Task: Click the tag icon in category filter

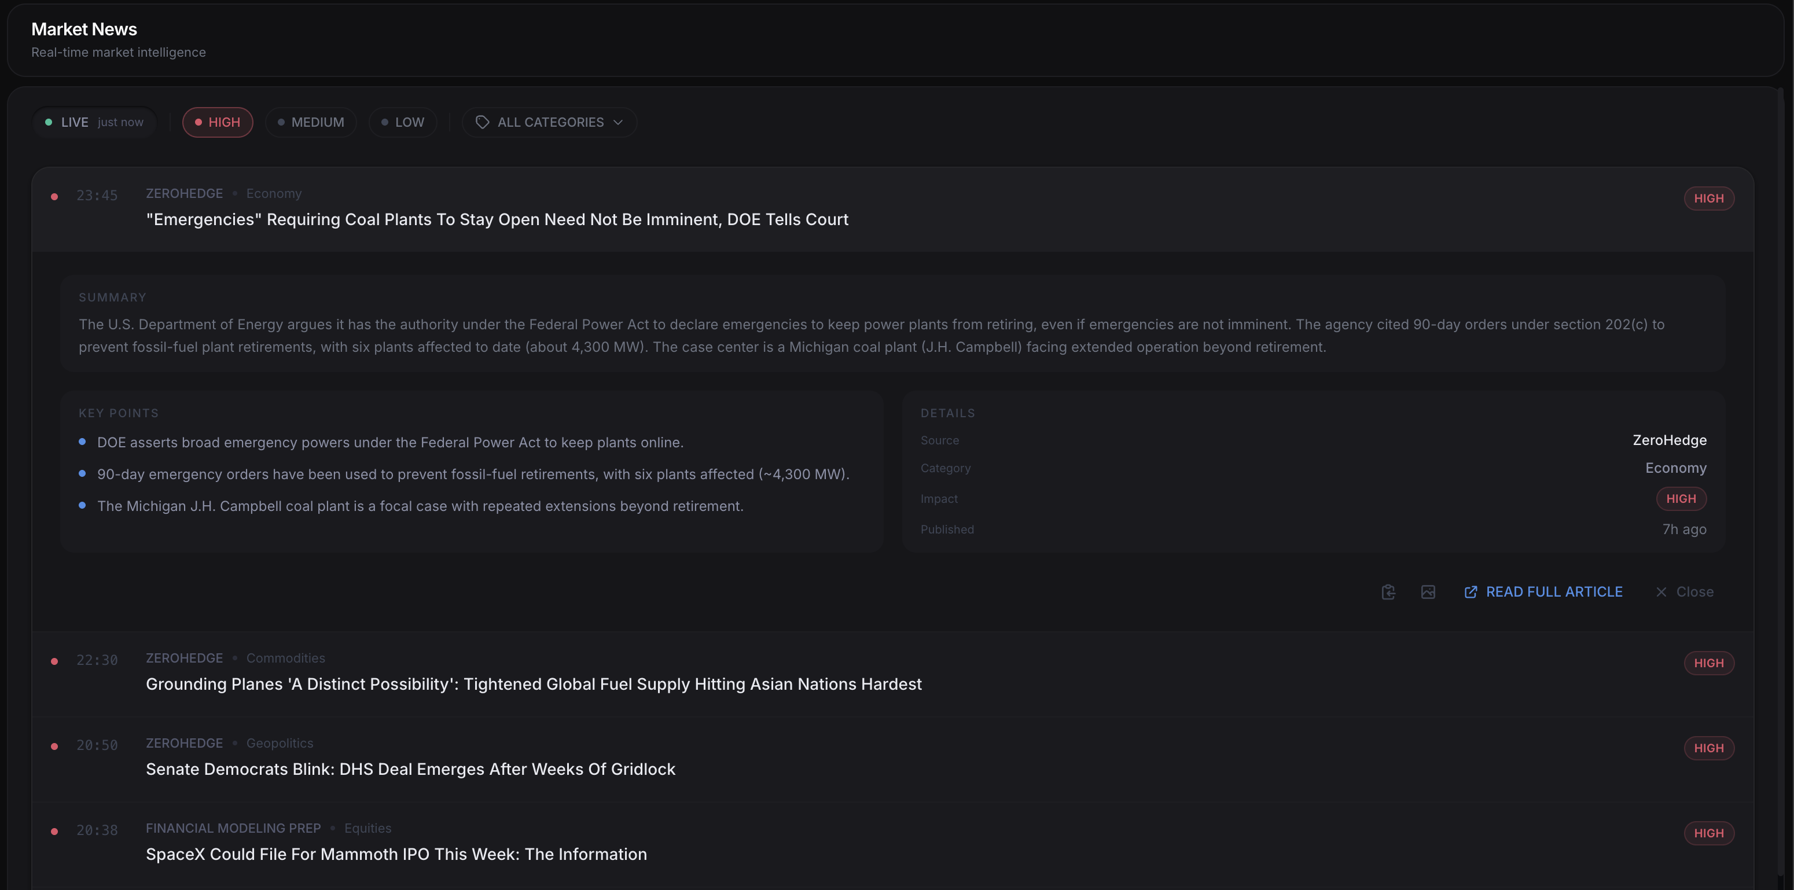Action: (482, 123)
